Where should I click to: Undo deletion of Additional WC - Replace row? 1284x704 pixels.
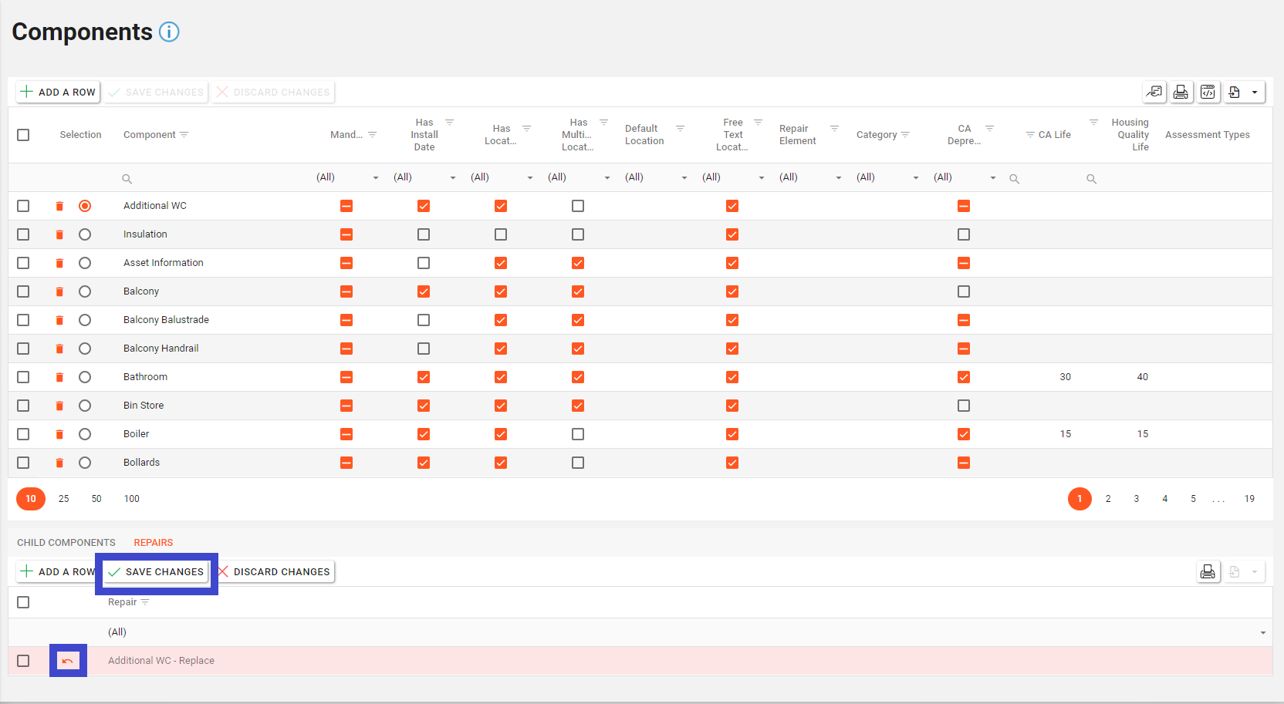click(68, 661)
